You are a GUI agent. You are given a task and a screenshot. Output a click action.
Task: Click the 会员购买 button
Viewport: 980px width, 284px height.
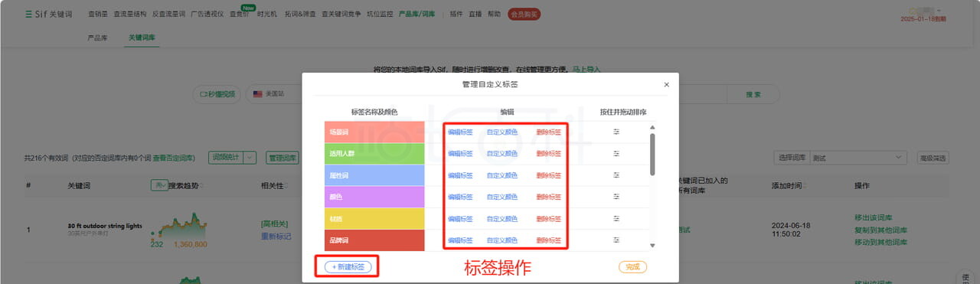pyautogui.click(x=524, y=14)
